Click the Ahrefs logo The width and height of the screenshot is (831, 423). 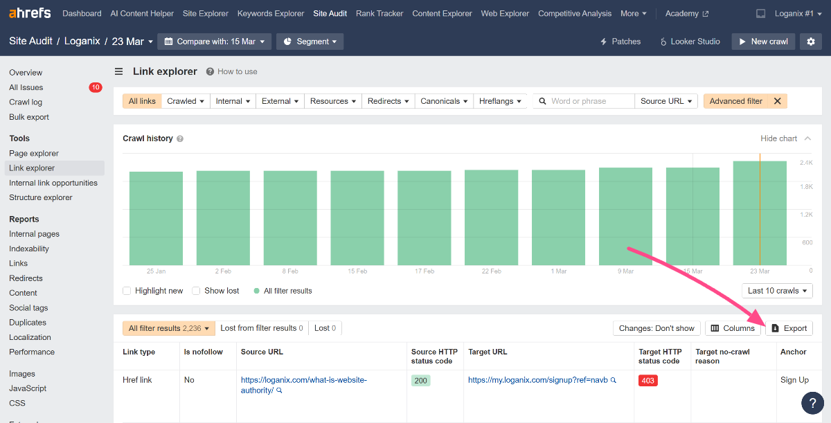(30, 13)
